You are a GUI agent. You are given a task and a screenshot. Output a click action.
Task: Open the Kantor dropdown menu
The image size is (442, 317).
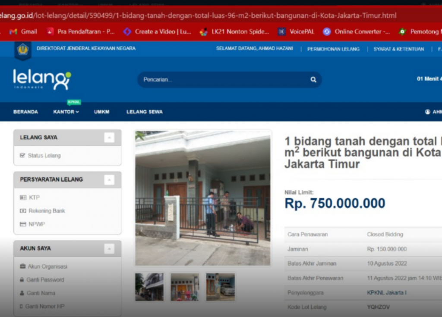coord(66,112)
